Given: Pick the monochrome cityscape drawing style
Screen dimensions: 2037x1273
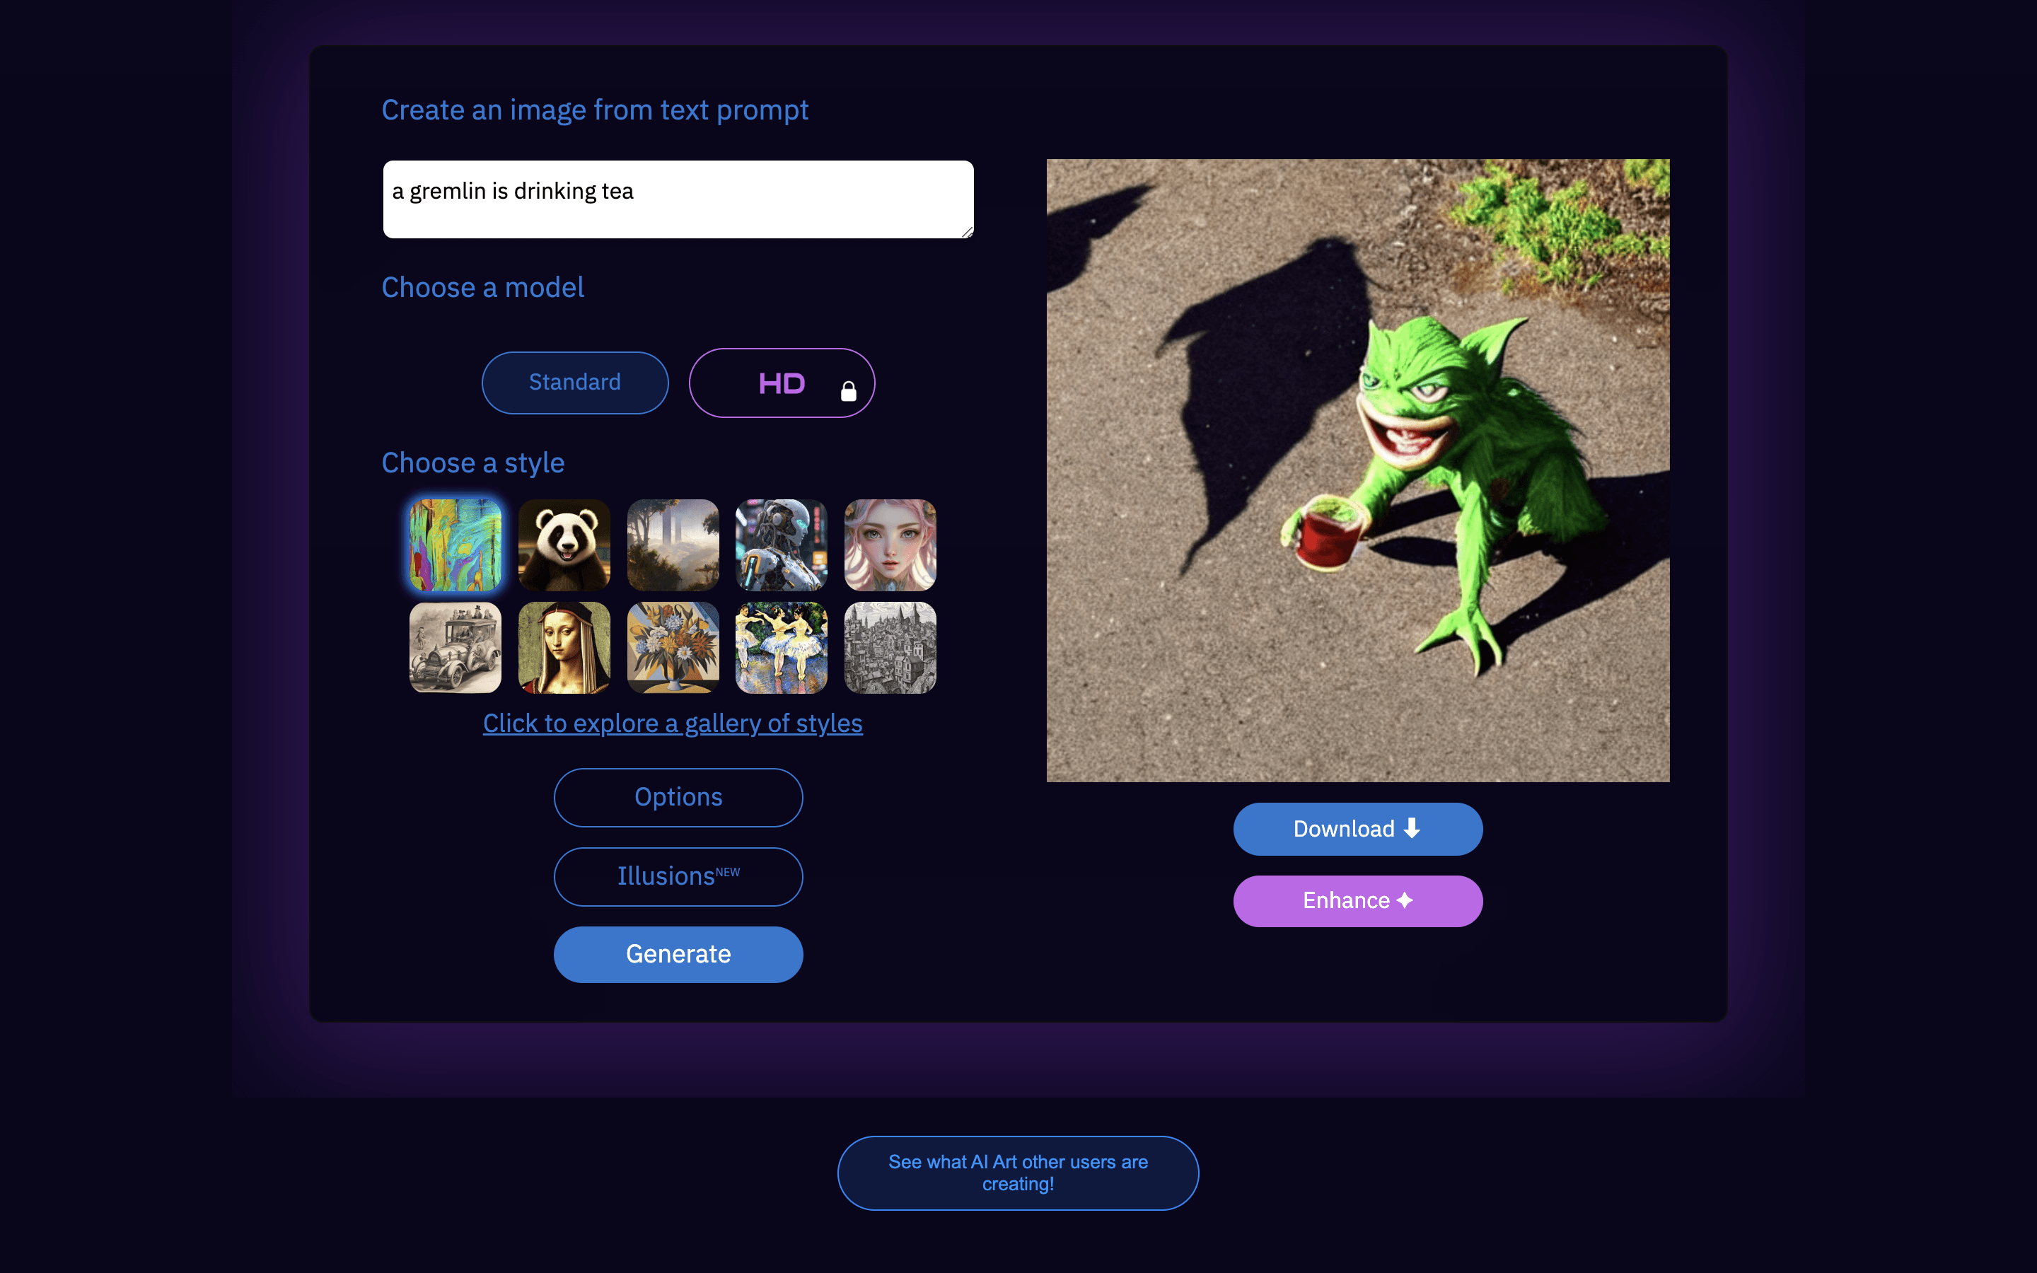Looking at the screenshot, I should coord(890,647).
